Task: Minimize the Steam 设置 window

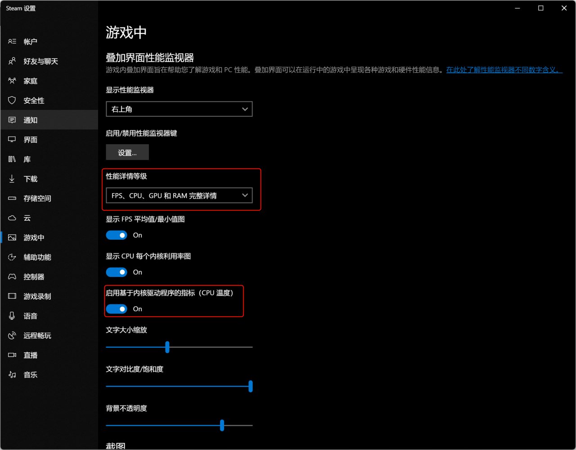Action: (x=517, y=8)
